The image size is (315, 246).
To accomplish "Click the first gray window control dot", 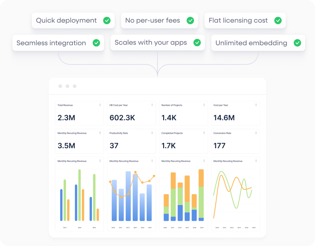I will point(60,86).
